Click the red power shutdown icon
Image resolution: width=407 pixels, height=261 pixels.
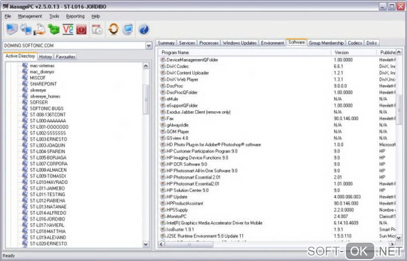tap(81, 29)
